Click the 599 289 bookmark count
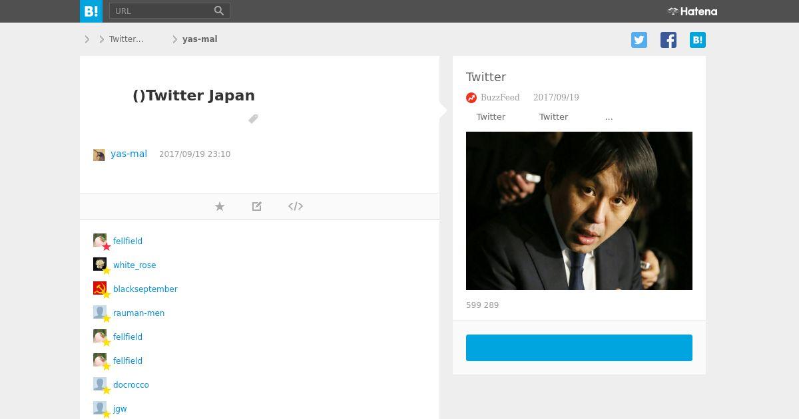 click(482, 305)
